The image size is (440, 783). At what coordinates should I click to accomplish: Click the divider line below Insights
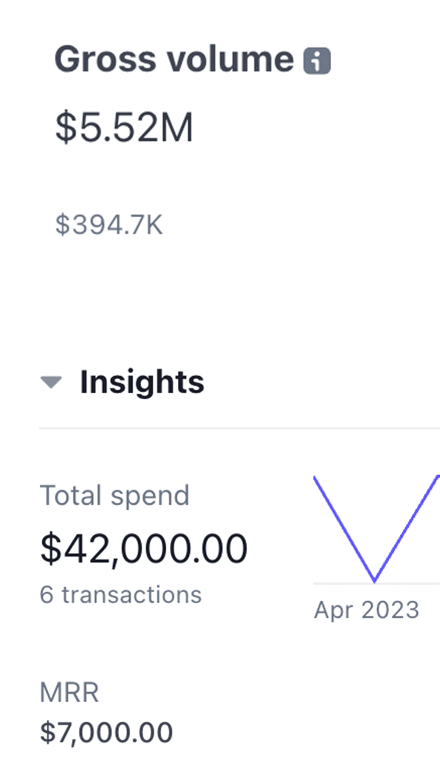[240, 428]
